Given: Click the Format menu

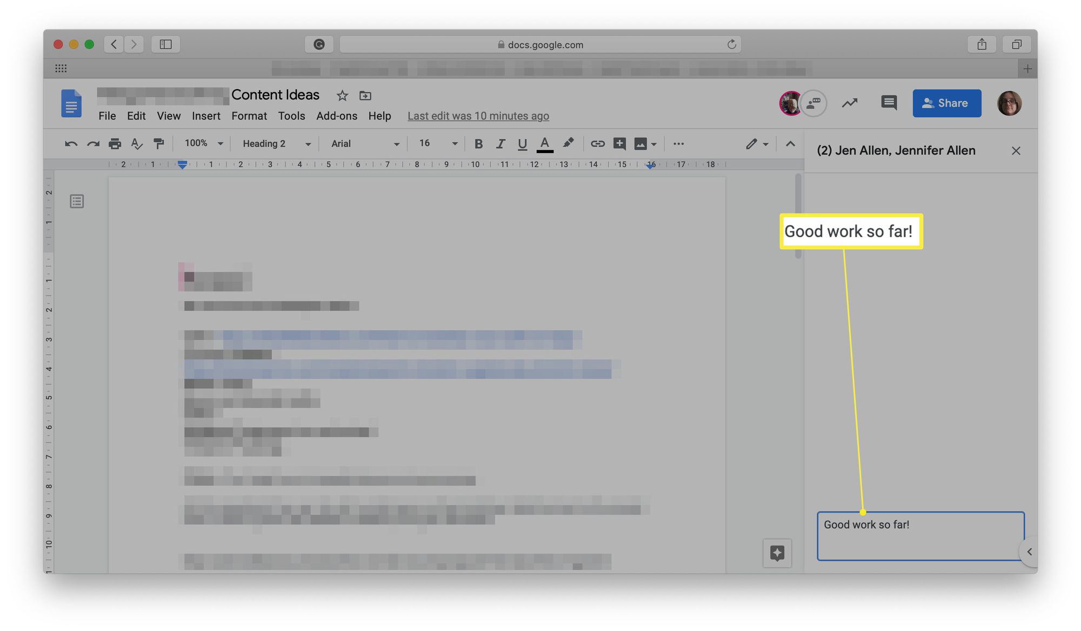Looking at the screenshot, I should tap(249, 116).
